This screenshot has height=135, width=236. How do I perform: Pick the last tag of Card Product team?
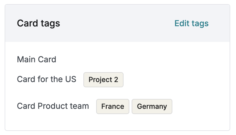coord(152,106)
